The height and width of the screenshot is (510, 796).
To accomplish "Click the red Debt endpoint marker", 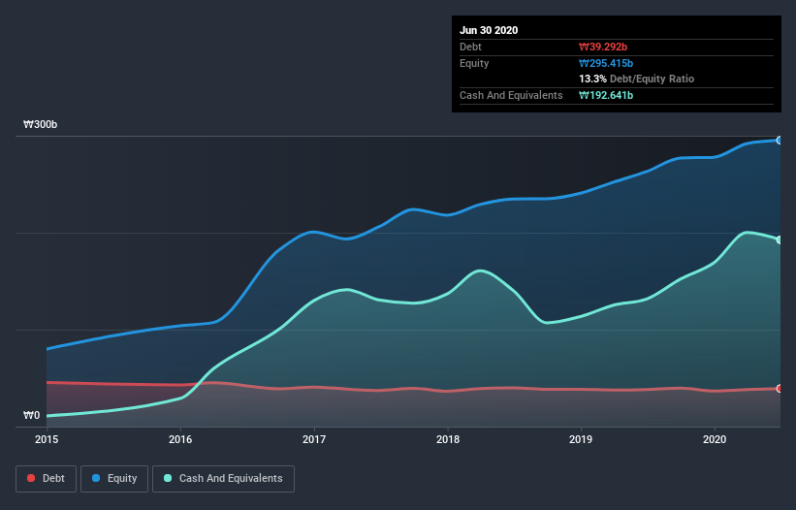I will coord(780,389).
